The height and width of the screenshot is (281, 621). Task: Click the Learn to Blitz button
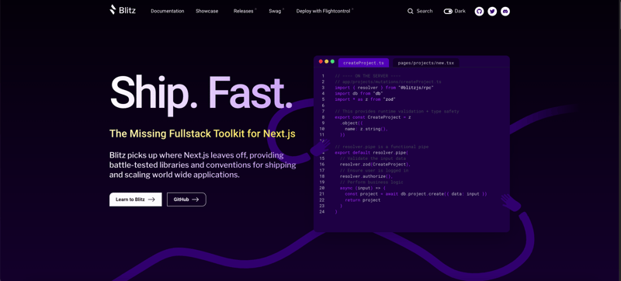click(135, 199)
